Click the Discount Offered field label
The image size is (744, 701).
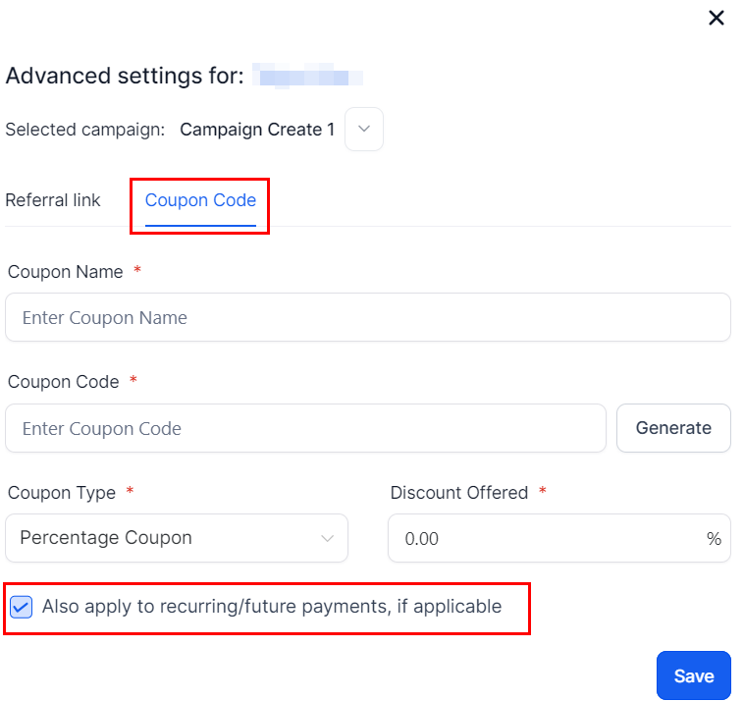point(459,492)
